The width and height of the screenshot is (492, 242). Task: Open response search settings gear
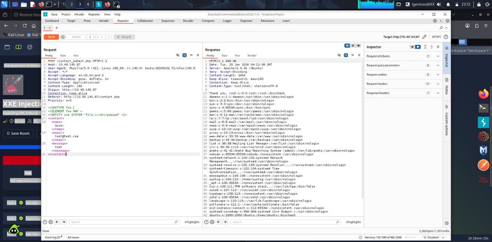[x=212, y=222]
